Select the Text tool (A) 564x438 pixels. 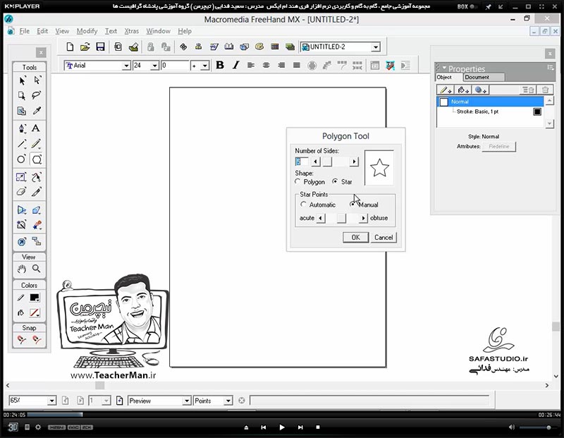point(36,128)
